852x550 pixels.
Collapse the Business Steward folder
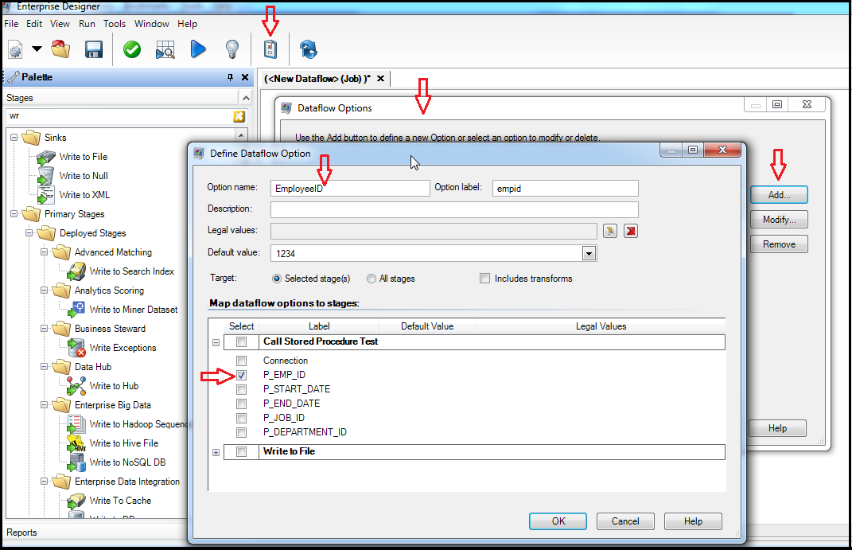(45, 328)
